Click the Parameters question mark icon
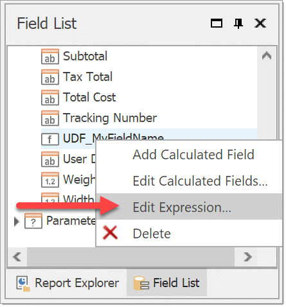The width and height of the screenshot is (286, 307). [x=33, y=221]
